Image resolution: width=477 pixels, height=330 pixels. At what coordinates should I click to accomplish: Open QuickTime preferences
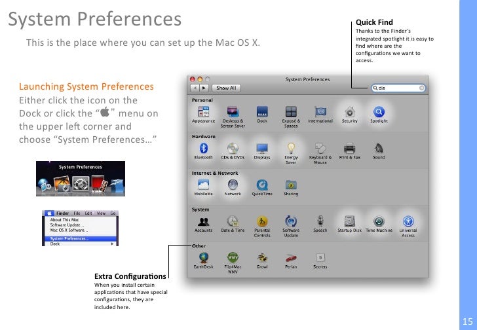click(262, 187)
